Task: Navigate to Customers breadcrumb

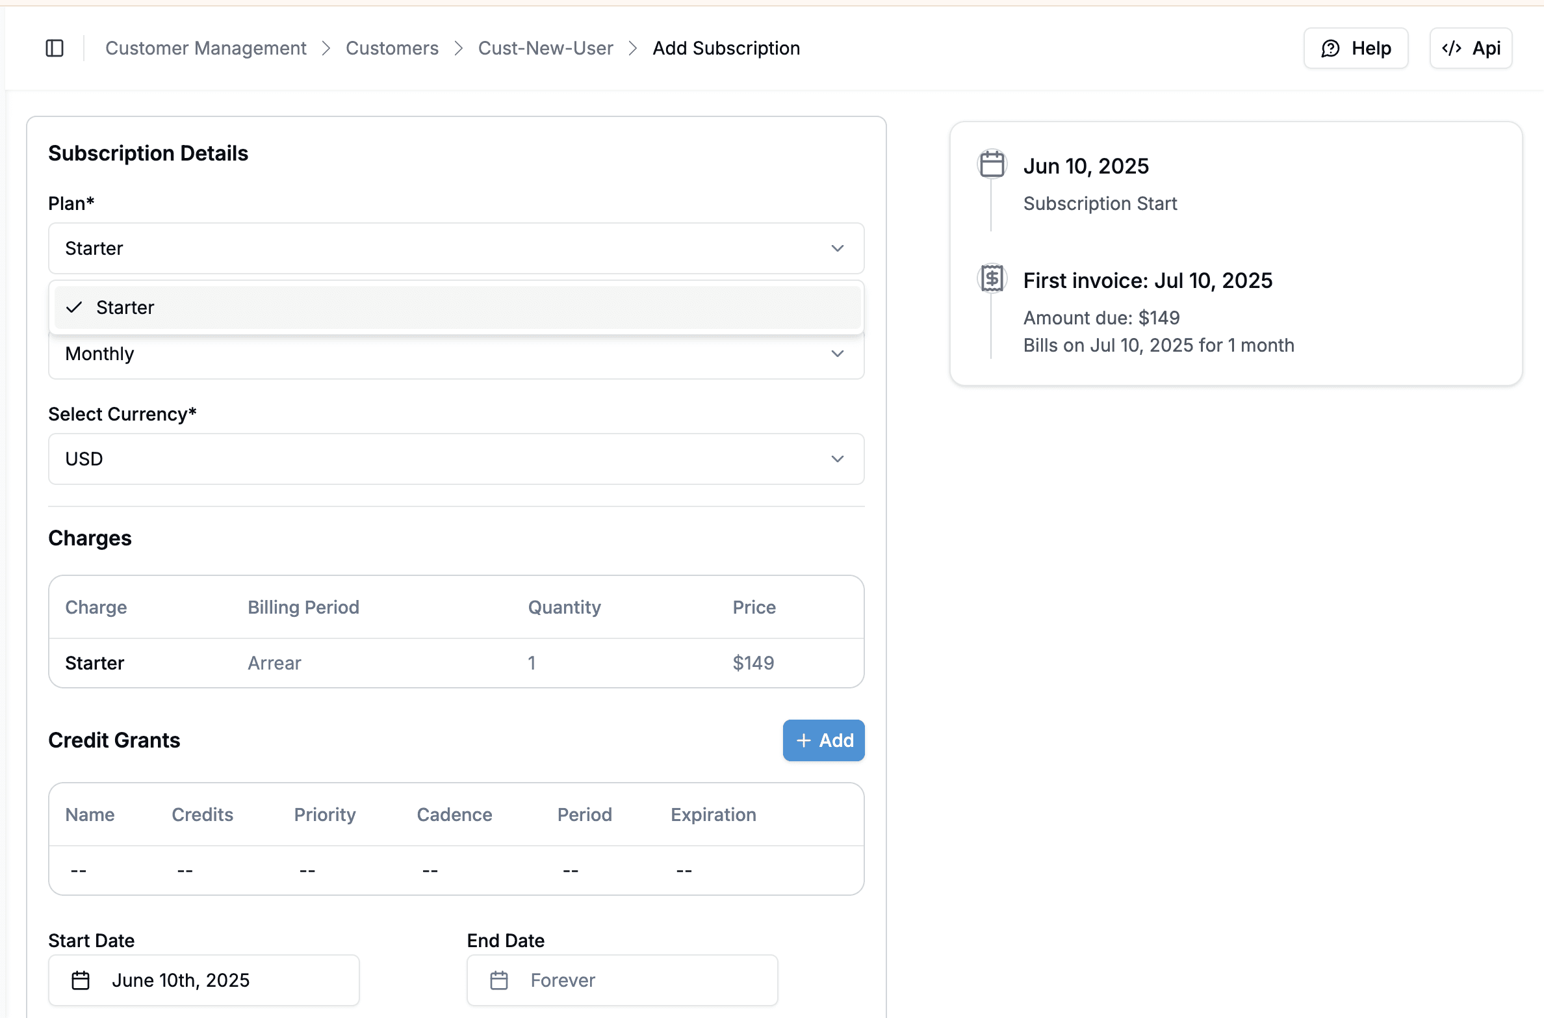Action: 392,48
